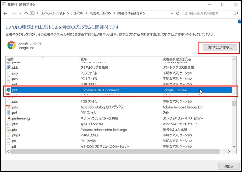Image resolution: width=242 pixels, height=172 pixels.
Task: Select the .pfx certificate icon
Action: tap(9, 130)
